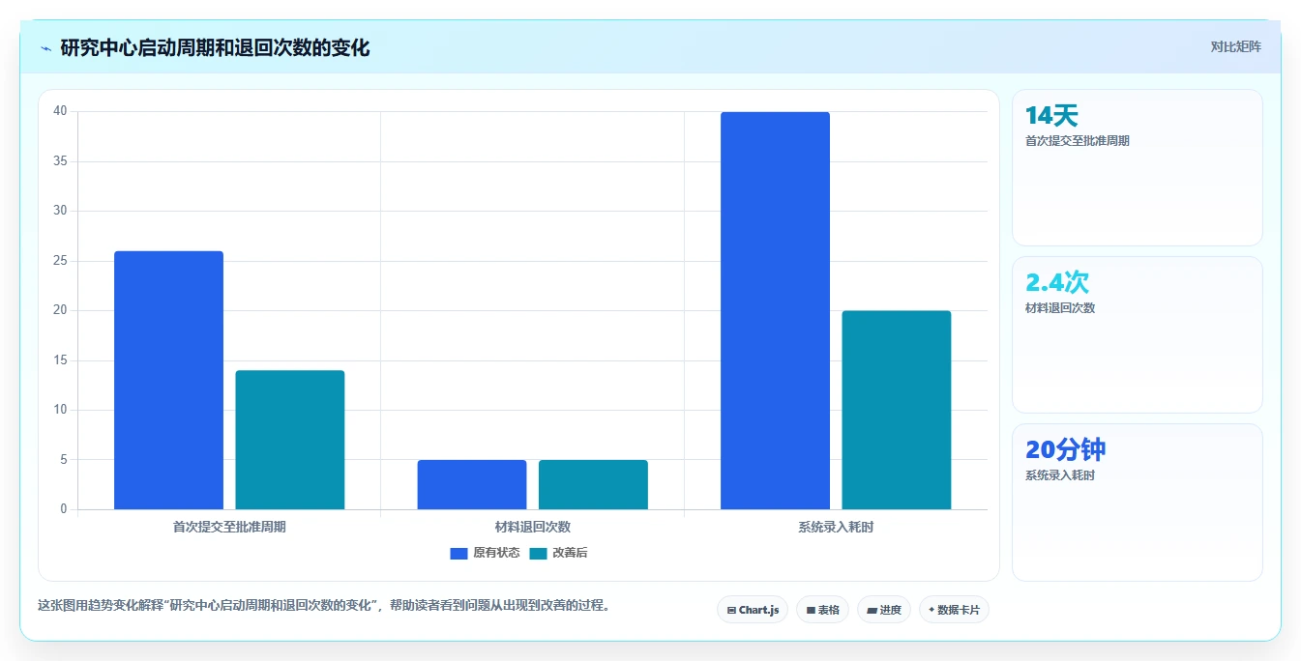Click the 数据卡片 tag chip
Viewport: 1301px width, 661px height.
click(954, 610)
